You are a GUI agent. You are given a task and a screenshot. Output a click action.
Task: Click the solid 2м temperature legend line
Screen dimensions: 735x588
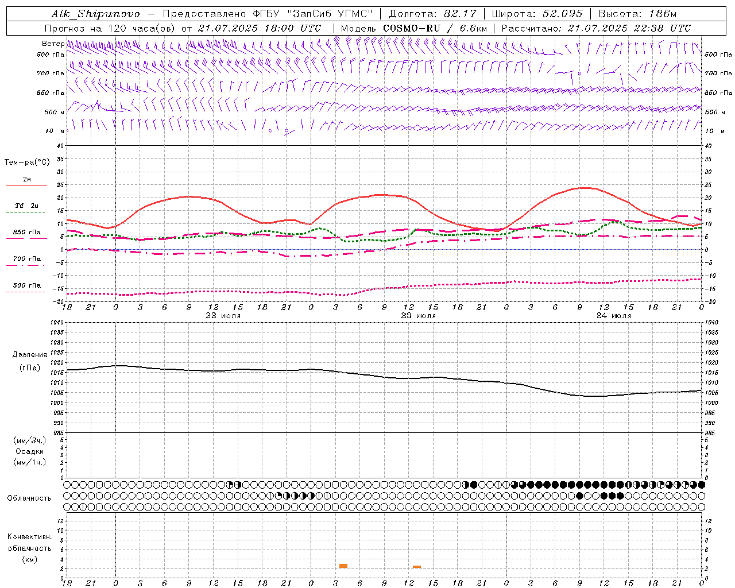[x=26, y=185]
